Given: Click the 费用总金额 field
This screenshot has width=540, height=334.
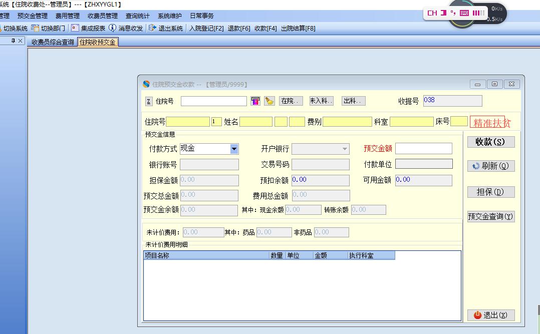Looking at the screenshot, I should [x=321, y=196].
